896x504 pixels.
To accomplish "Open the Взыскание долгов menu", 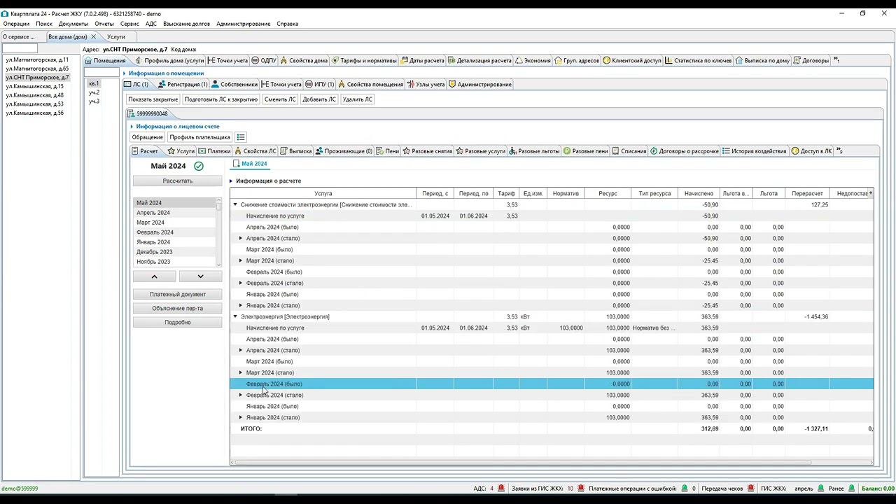I will click(186, 24).
